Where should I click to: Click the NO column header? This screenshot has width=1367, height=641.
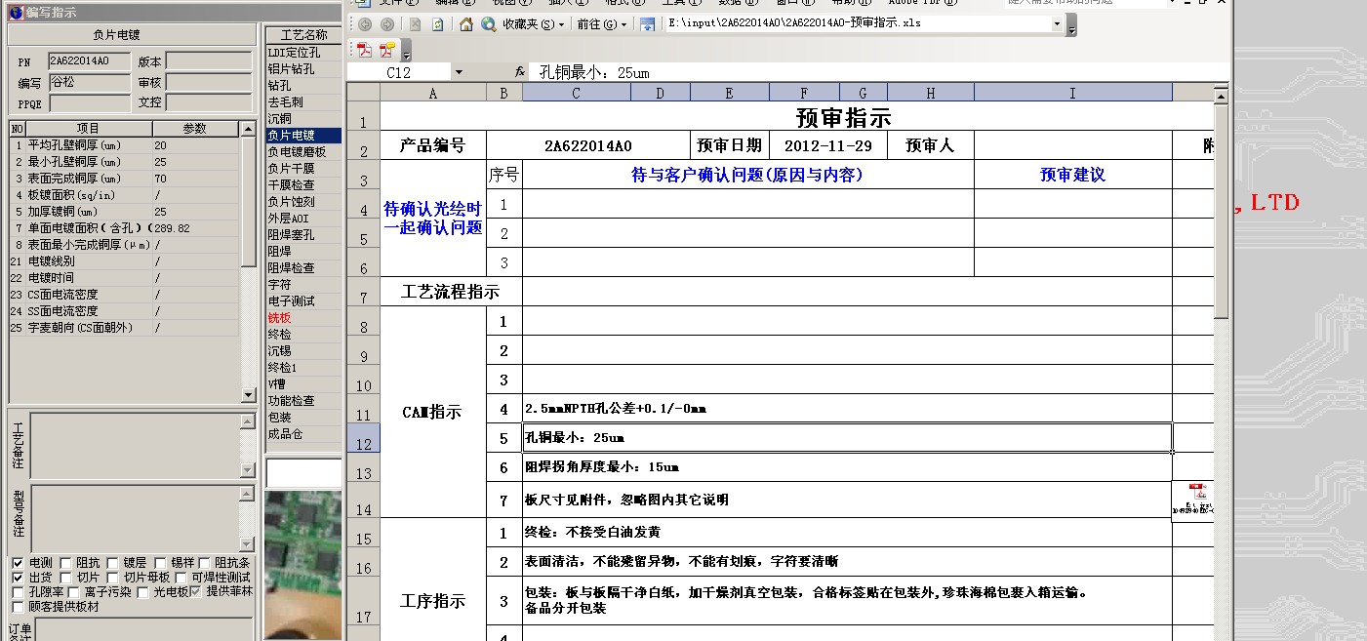tap(18, 129)
